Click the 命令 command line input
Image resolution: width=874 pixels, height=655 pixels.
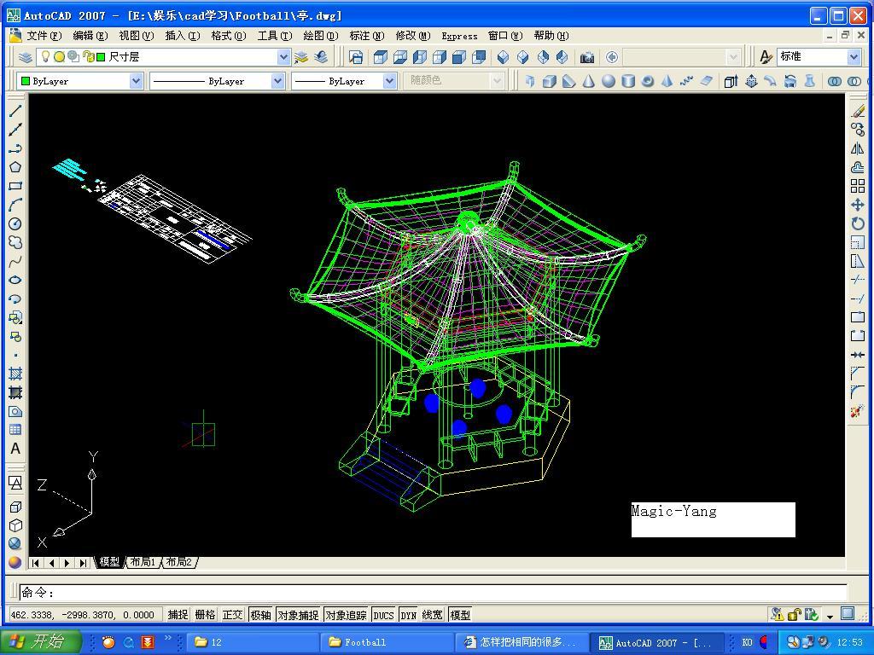tap(433, 593)
